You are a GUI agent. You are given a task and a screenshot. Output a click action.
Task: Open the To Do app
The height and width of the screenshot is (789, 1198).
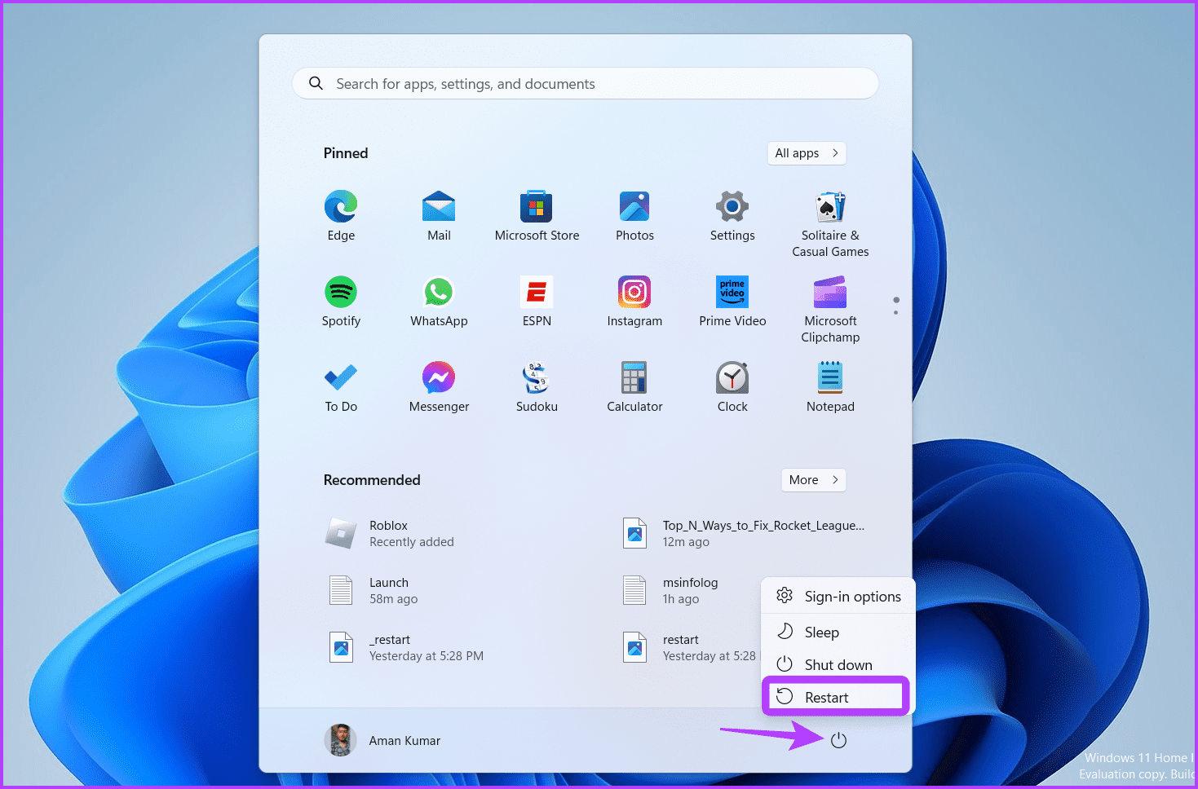coord(341,386)
